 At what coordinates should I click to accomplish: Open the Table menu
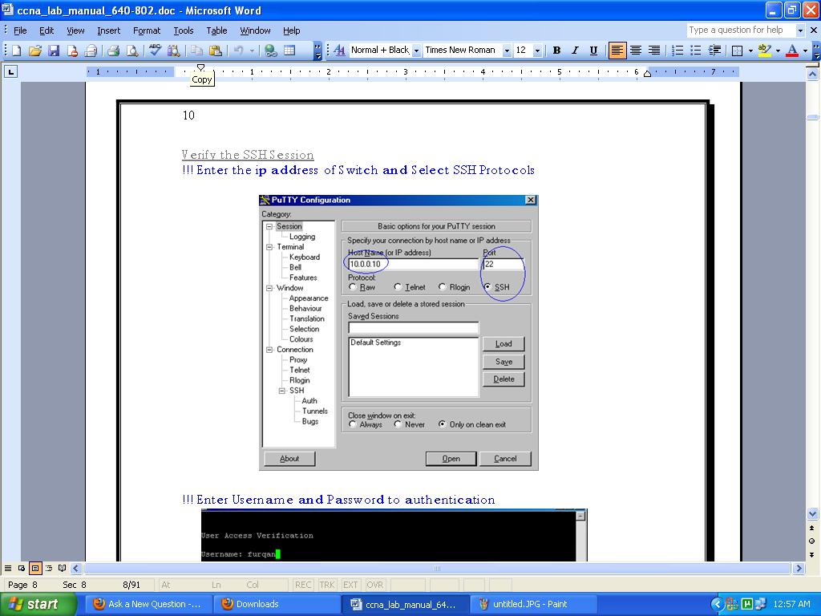216,30
